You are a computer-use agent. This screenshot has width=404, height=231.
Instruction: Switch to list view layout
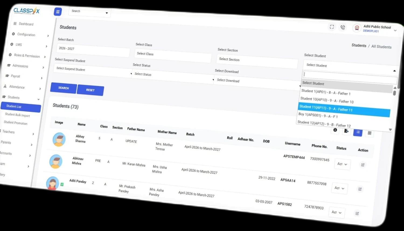click(x=358, y=132)
